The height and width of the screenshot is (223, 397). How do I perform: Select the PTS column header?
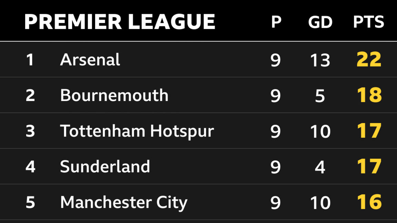(368, 22)
